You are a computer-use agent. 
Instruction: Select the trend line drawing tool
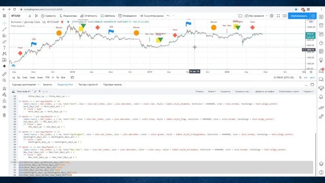point(5,29)
